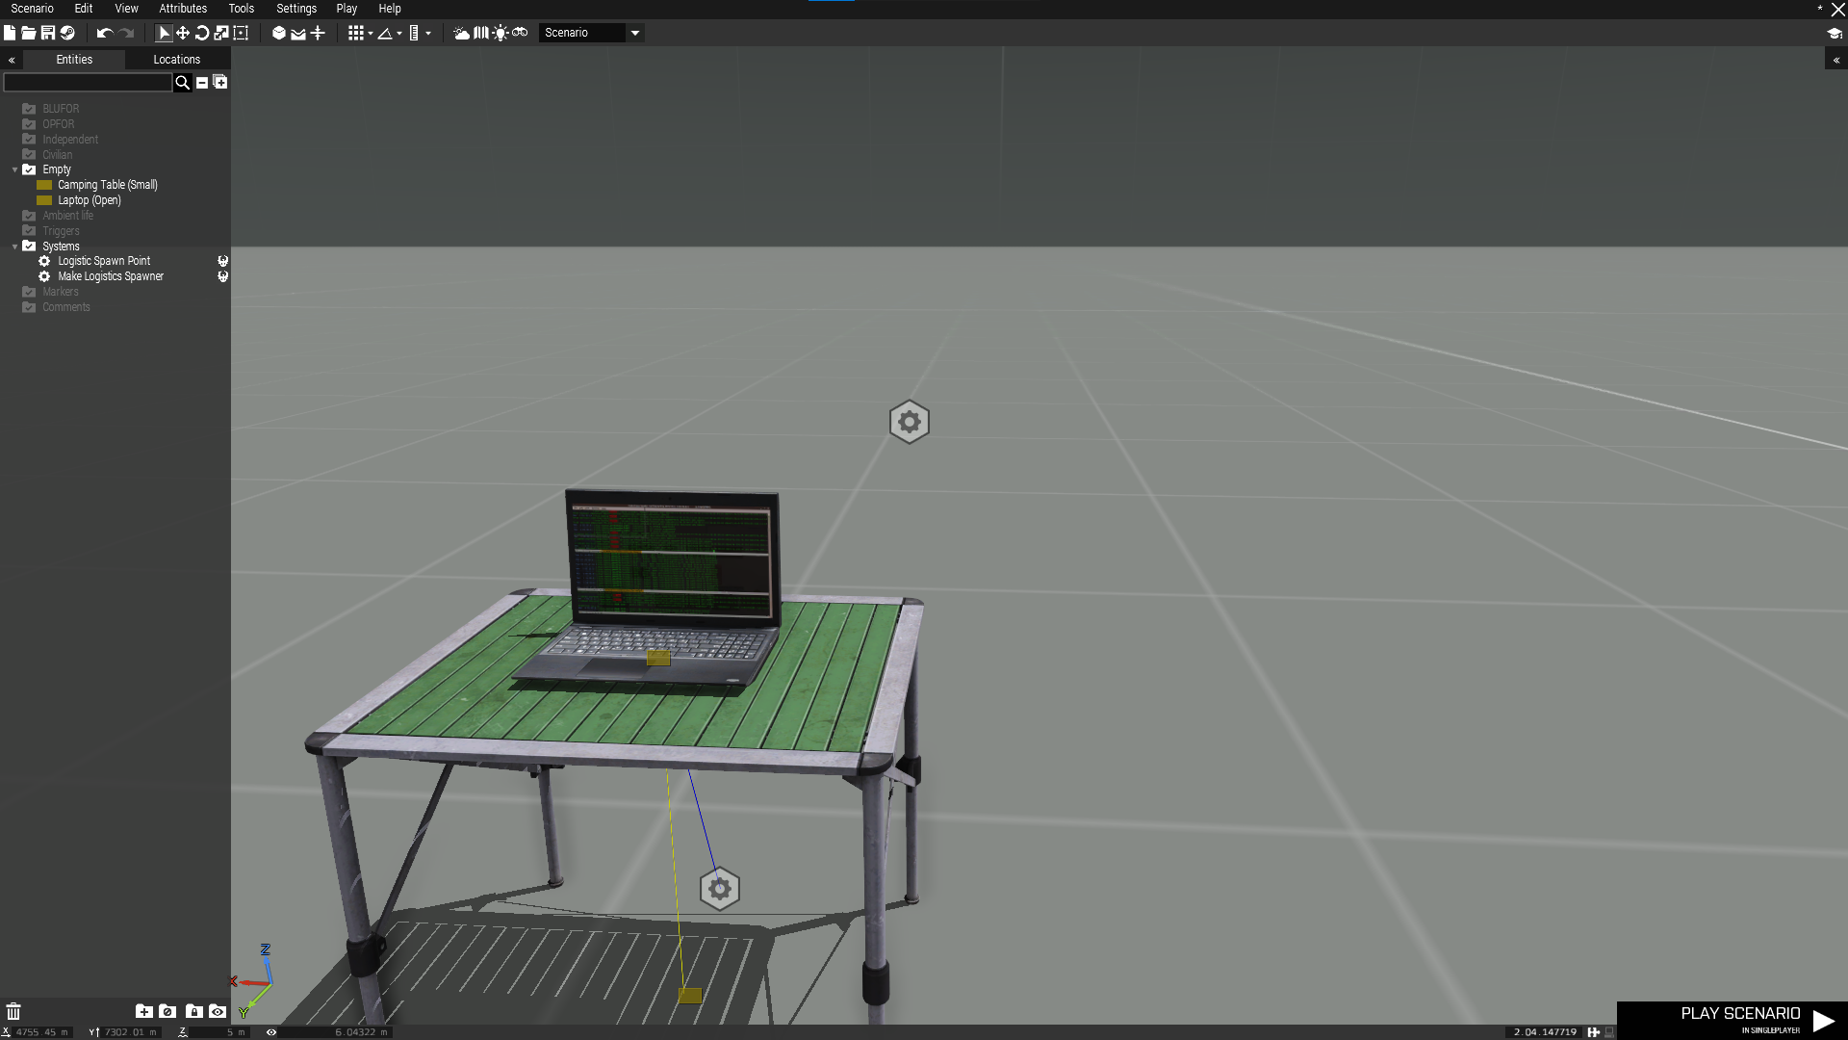Screen dimensions: 1848x1040
Task: Collapse the Systems folder in tree
Action: point(15,247)
